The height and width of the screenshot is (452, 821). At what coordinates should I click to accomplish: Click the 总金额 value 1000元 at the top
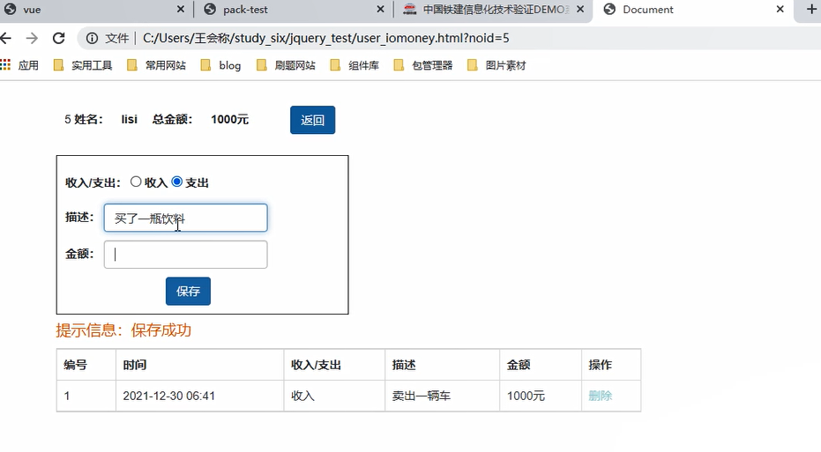[x=230, y=119]
